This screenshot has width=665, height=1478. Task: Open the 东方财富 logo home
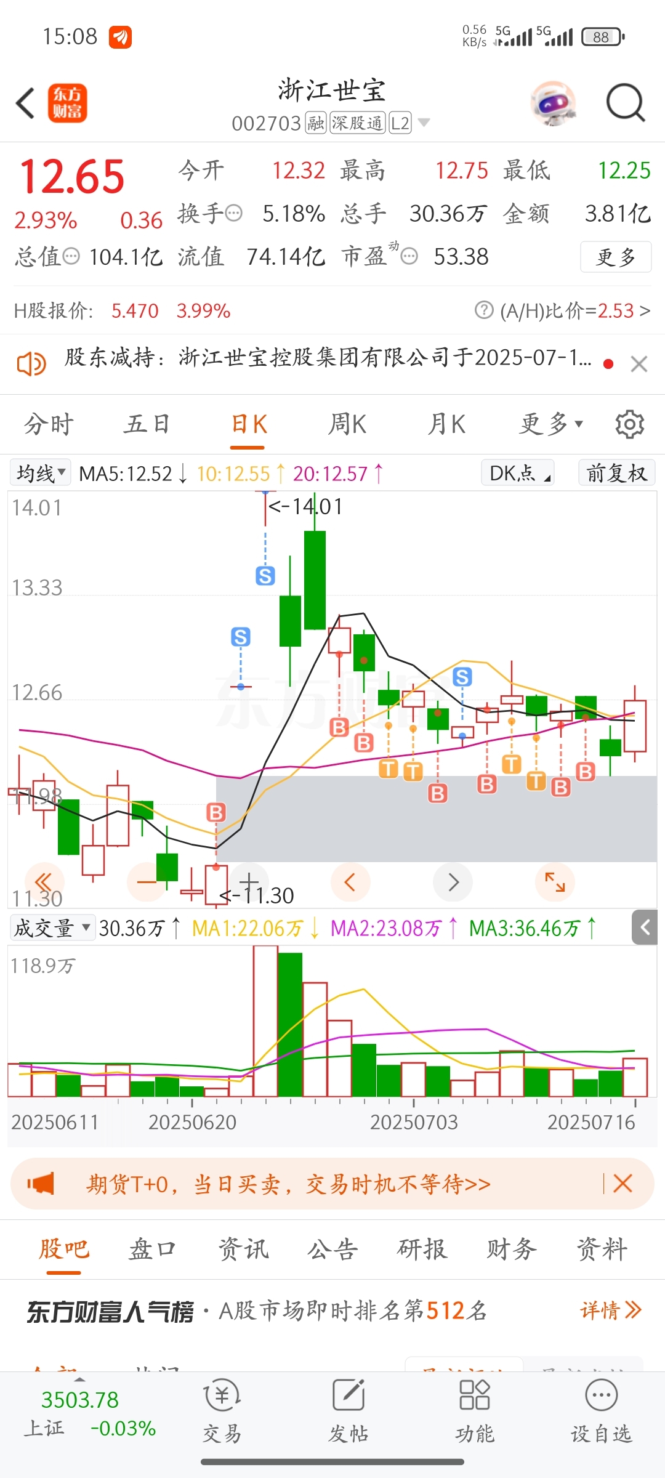coord(68,103)
